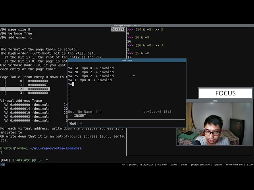The width and height of the screenshot is (254, 190).
Task: Click the all-repos/ostep-homework terminal title bar
Action: [x=127, y=25]
